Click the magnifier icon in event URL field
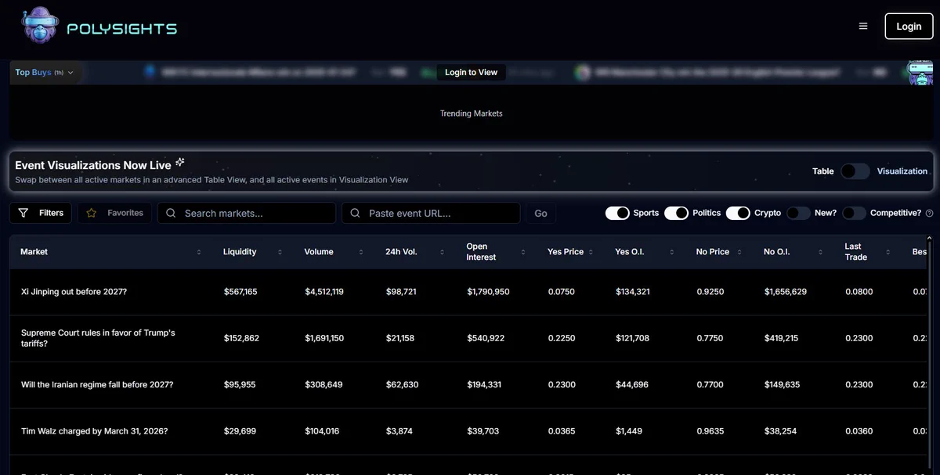Viewport: 940px width, 475px height. (x=356, y=213)
